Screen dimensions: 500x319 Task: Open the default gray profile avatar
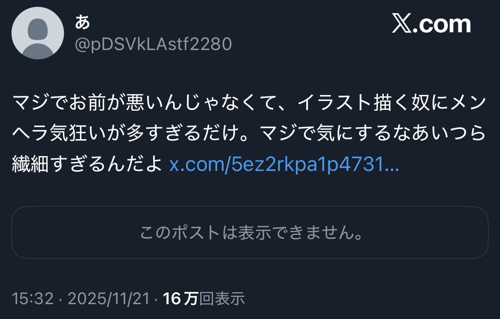click(x=38, y=33)
